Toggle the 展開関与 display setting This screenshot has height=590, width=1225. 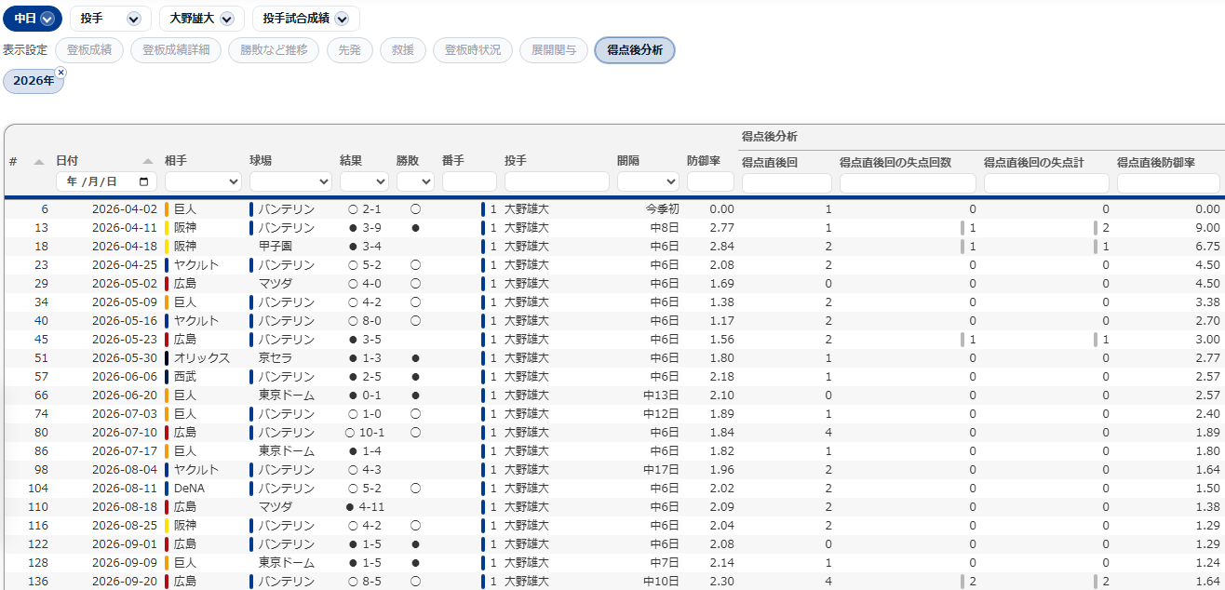(553, 50)
